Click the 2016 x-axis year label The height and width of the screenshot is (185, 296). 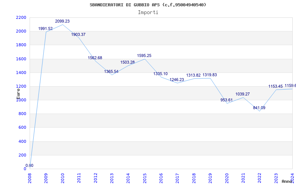(161, 178)
